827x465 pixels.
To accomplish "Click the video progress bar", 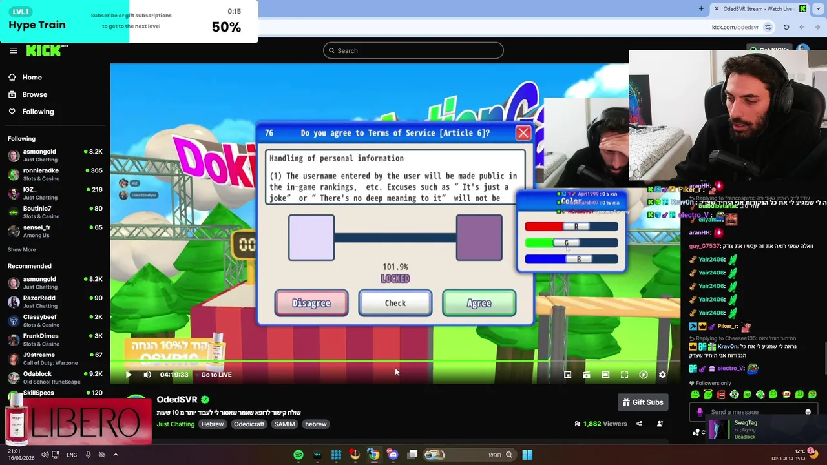I will (x=395, y=362).
